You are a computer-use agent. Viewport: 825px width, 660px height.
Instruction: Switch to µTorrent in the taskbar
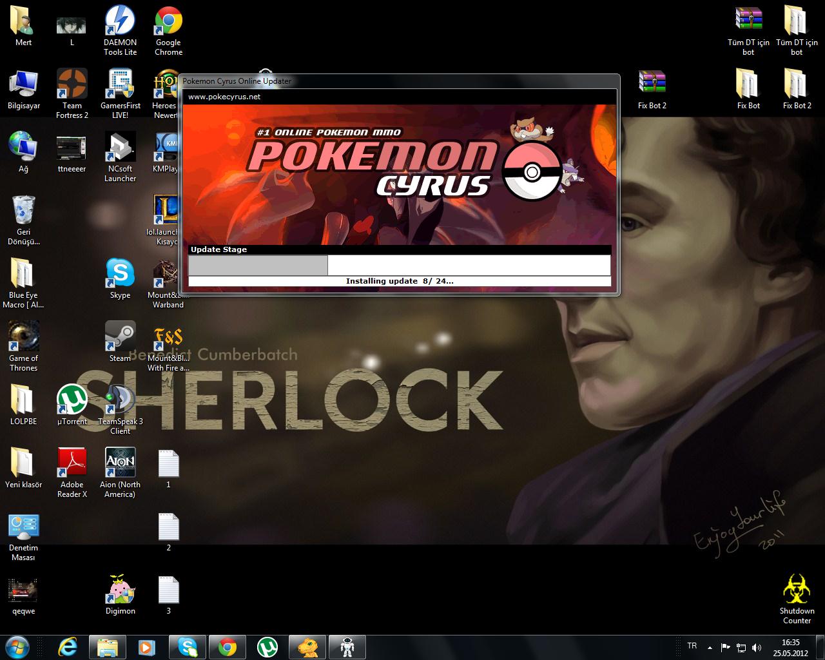(x=267, y=646)
